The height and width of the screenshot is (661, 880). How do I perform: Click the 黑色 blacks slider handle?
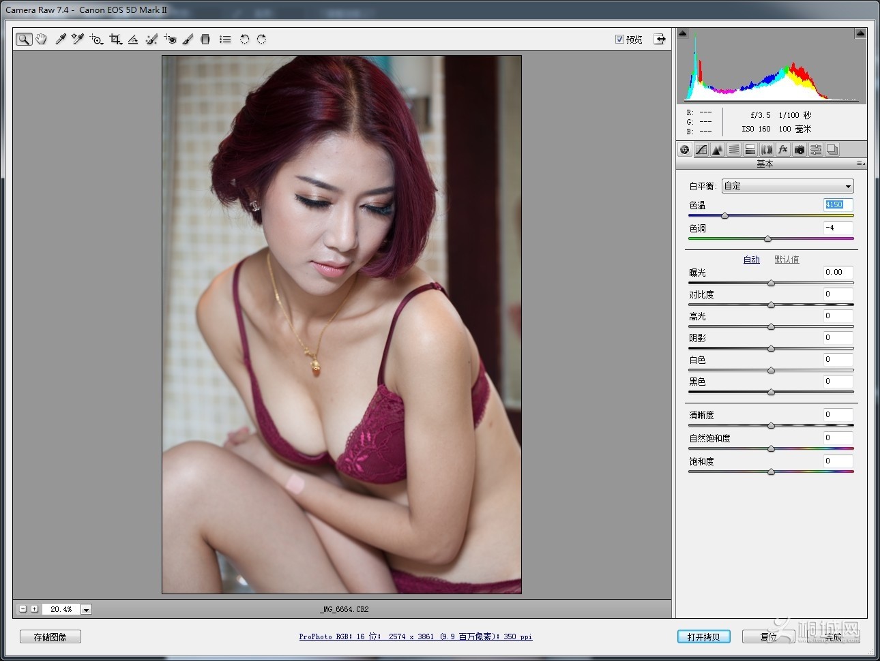[x=771, y=393]
